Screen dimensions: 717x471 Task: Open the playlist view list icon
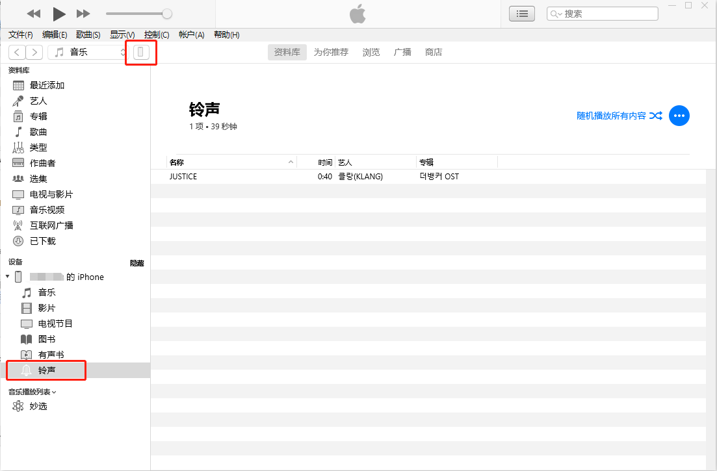pyautogui.click(x=521, y=13)
